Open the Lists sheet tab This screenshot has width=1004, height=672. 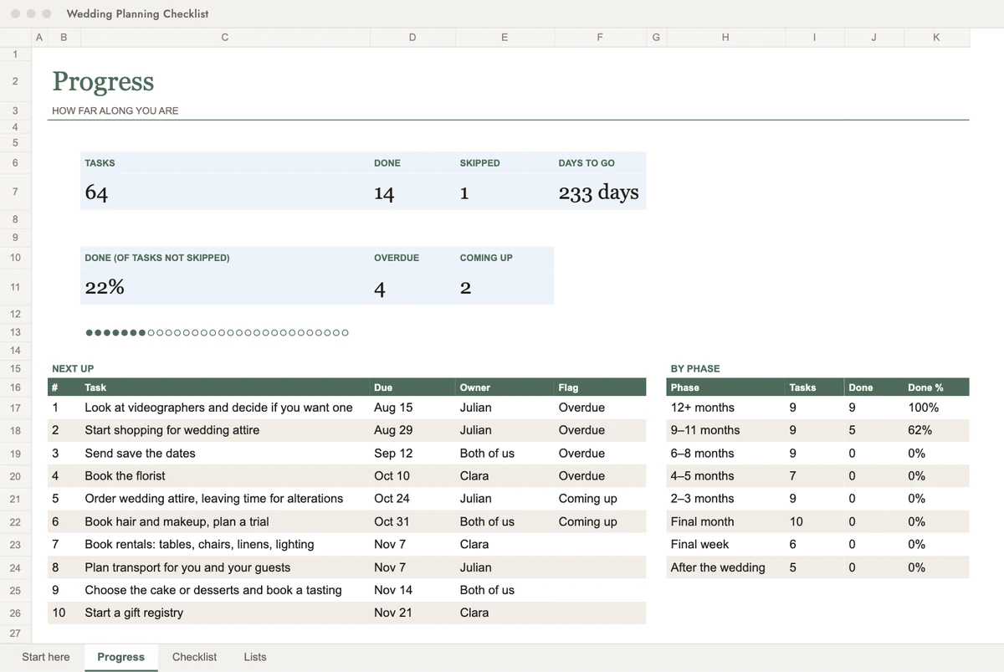pyautogui.click(x=255, y=657)
